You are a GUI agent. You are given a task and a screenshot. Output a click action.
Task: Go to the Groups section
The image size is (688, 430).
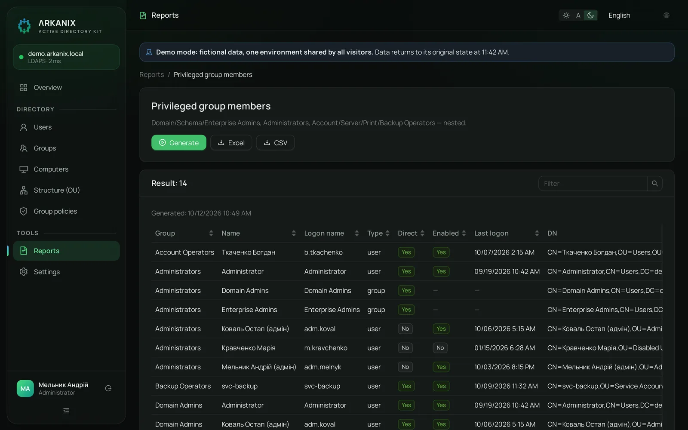point(66,148)
